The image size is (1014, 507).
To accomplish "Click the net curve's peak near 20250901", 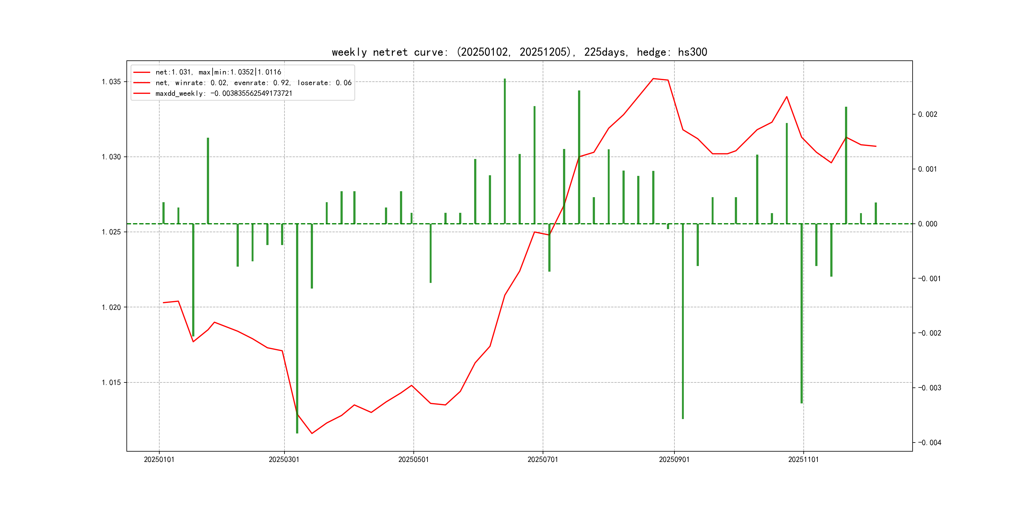I will pyautogui.click(x=653, y=79).
